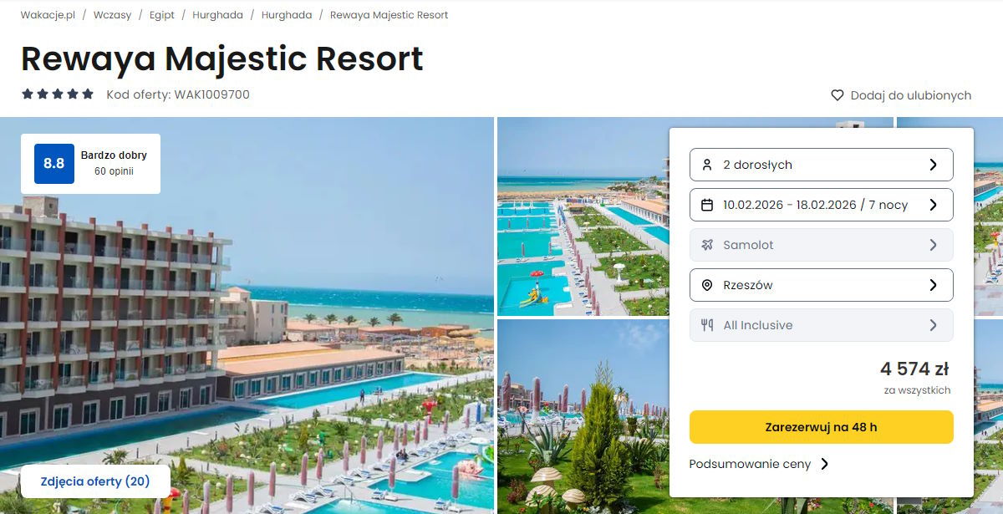This screenshot has width=1003, height=514.
Task: Click the location pin icon beside Rzeszów
Action: pos(707,285)
